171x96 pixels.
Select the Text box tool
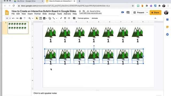click(x=41, y=18)
